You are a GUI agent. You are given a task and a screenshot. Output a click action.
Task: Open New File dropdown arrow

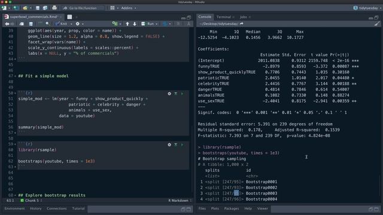click(9, 8)
